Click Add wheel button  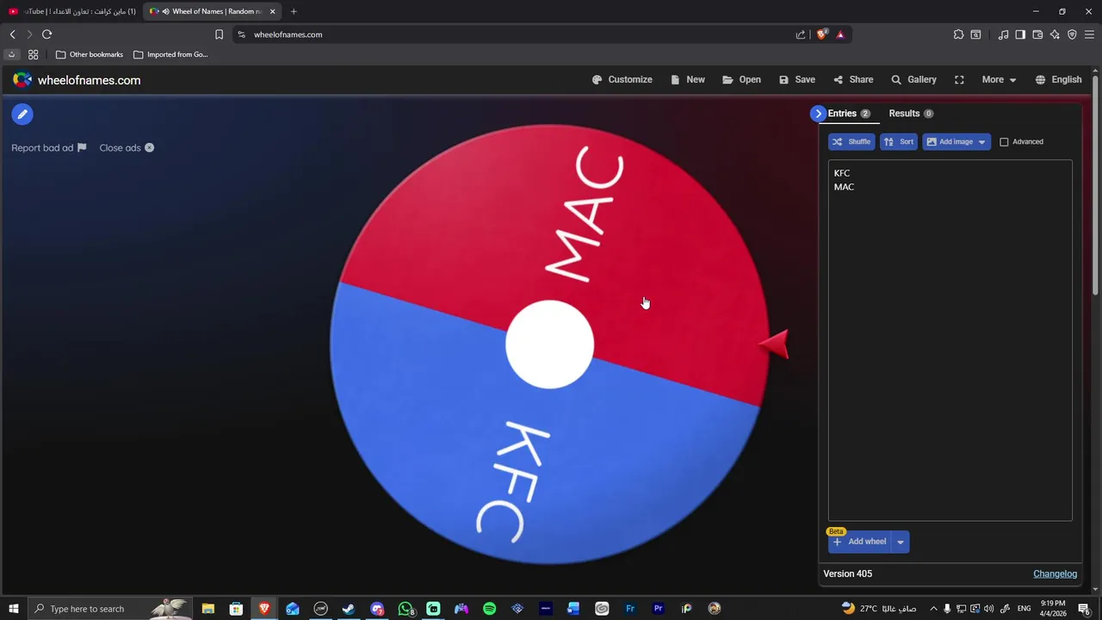[859, 542]
